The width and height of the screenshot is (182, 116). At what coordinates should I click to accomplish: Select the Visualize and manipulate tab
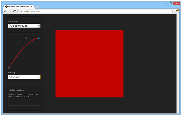[x=19, y=7]
